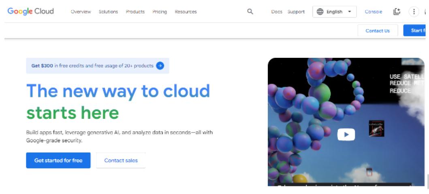Open the Solutions menu
Viewport: 429px width, 194px height.
tap(108, 12)
